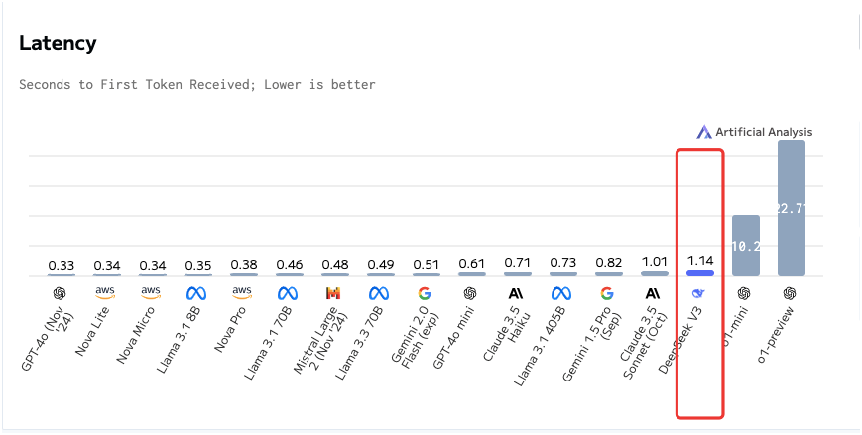Image resolution: width=862 pixels, height=435 pixels.
Task: Click the DeepSeek whale icon
Action: (699, 293)
